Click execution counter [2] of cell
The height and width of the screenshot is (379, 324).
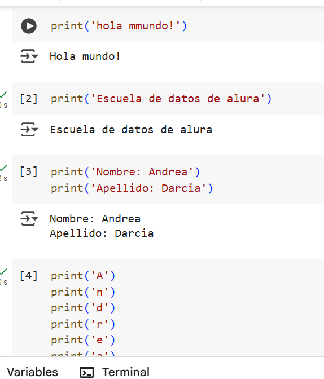[x=29, y=99]
